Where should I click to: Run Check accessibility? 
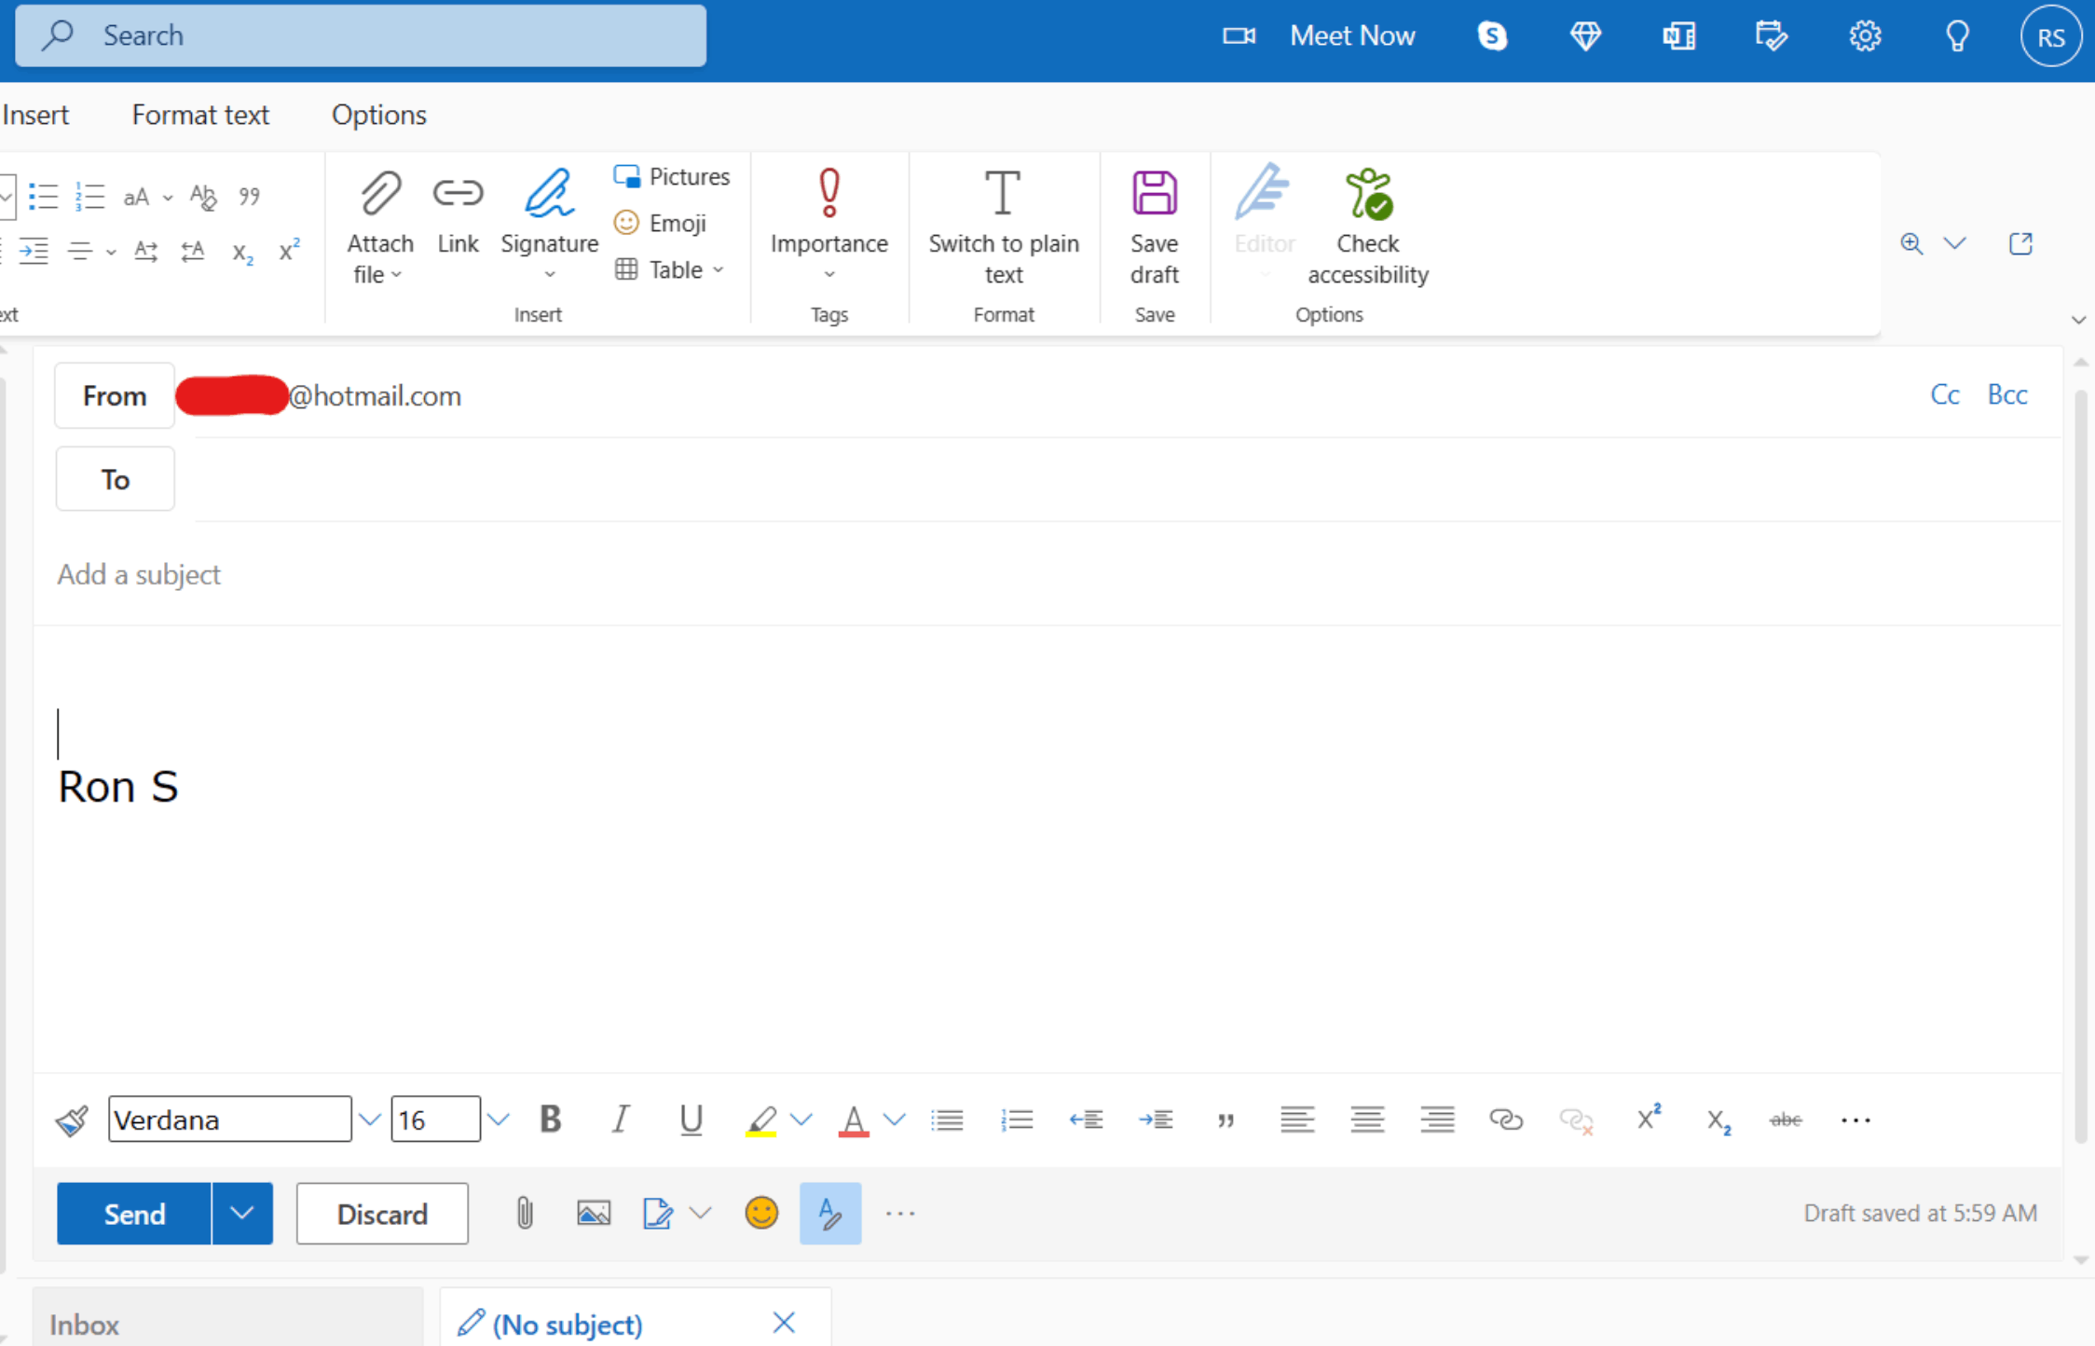click(x=1367, y=194)
